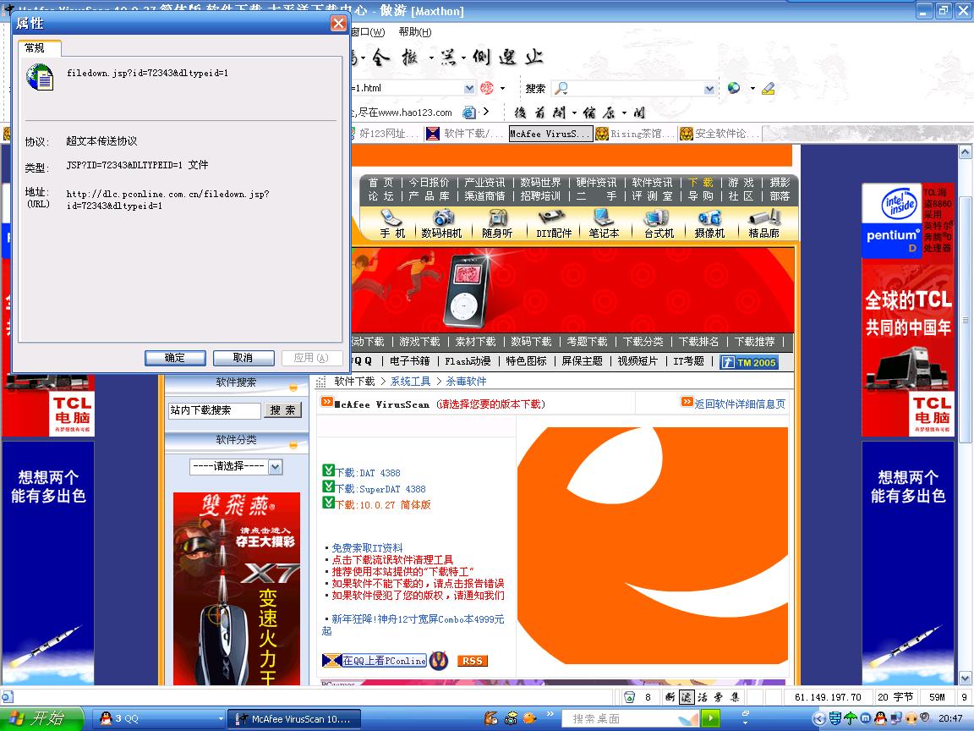
Task: Click the penguin shield icon beside RSS
Action: [x=439, y=660]
